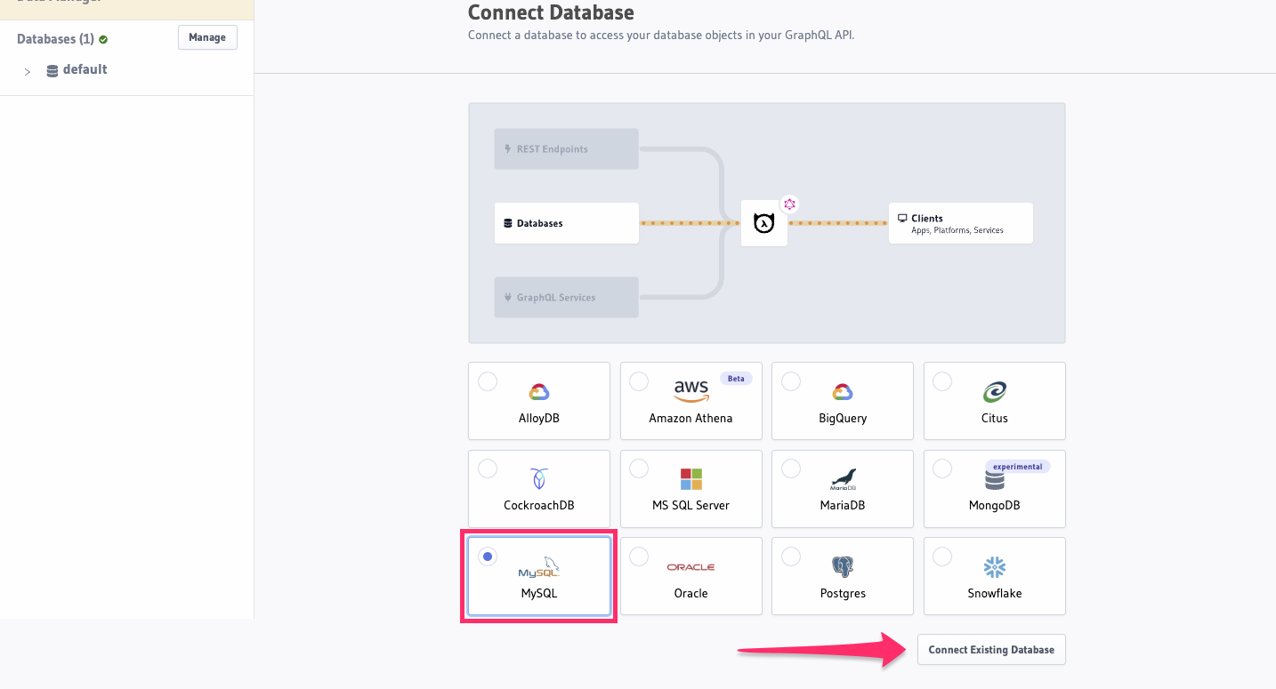Click the Connect Database page heading
Viewport: 1276px width, 689px height.
coord(551,13)
